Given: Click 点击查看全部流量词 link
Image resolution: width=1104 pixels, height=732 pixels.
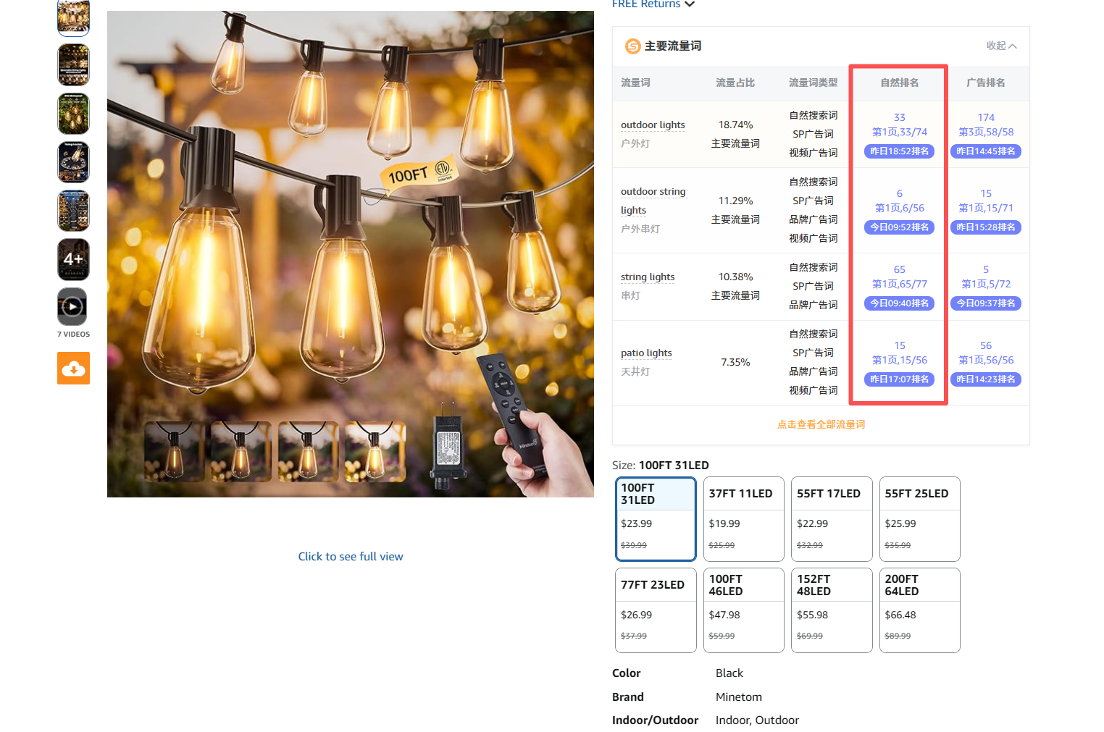Looking at the screenshot, I should click(821, 424).
